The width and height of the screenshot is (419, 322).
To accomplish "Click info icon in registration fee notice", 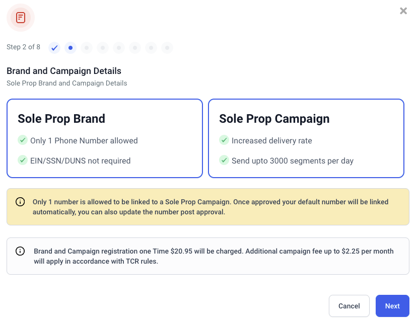I will point(20,251).
